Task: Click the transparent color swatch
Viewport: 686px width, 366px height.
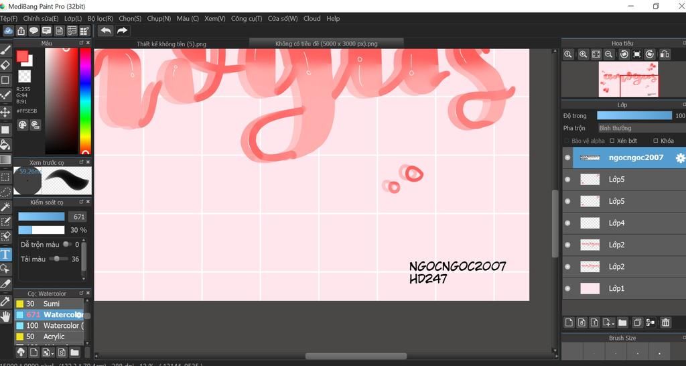Action: click(25, 76)
